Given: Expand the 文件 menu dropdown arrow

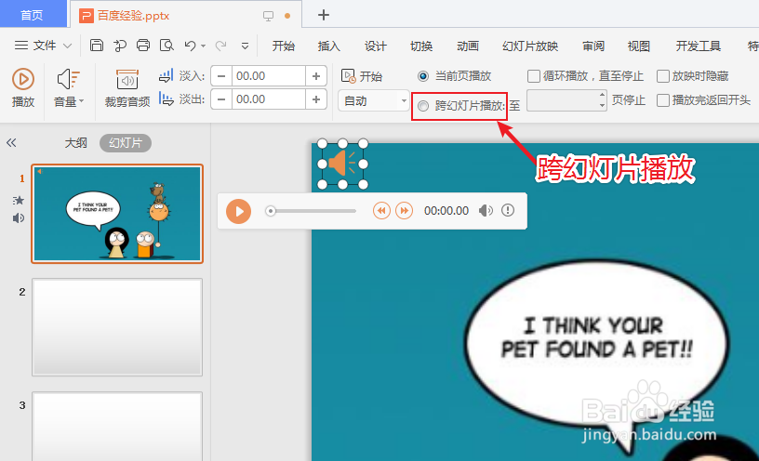Looking at the screenshot, I should pyautogui.click(x=67, y=46).
